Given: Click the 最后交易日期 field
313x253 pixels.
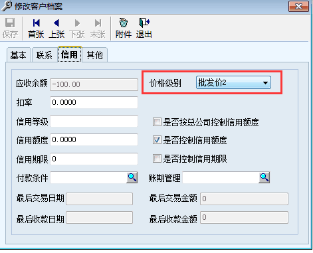Looking at the screenshot, I should point(99,199).
